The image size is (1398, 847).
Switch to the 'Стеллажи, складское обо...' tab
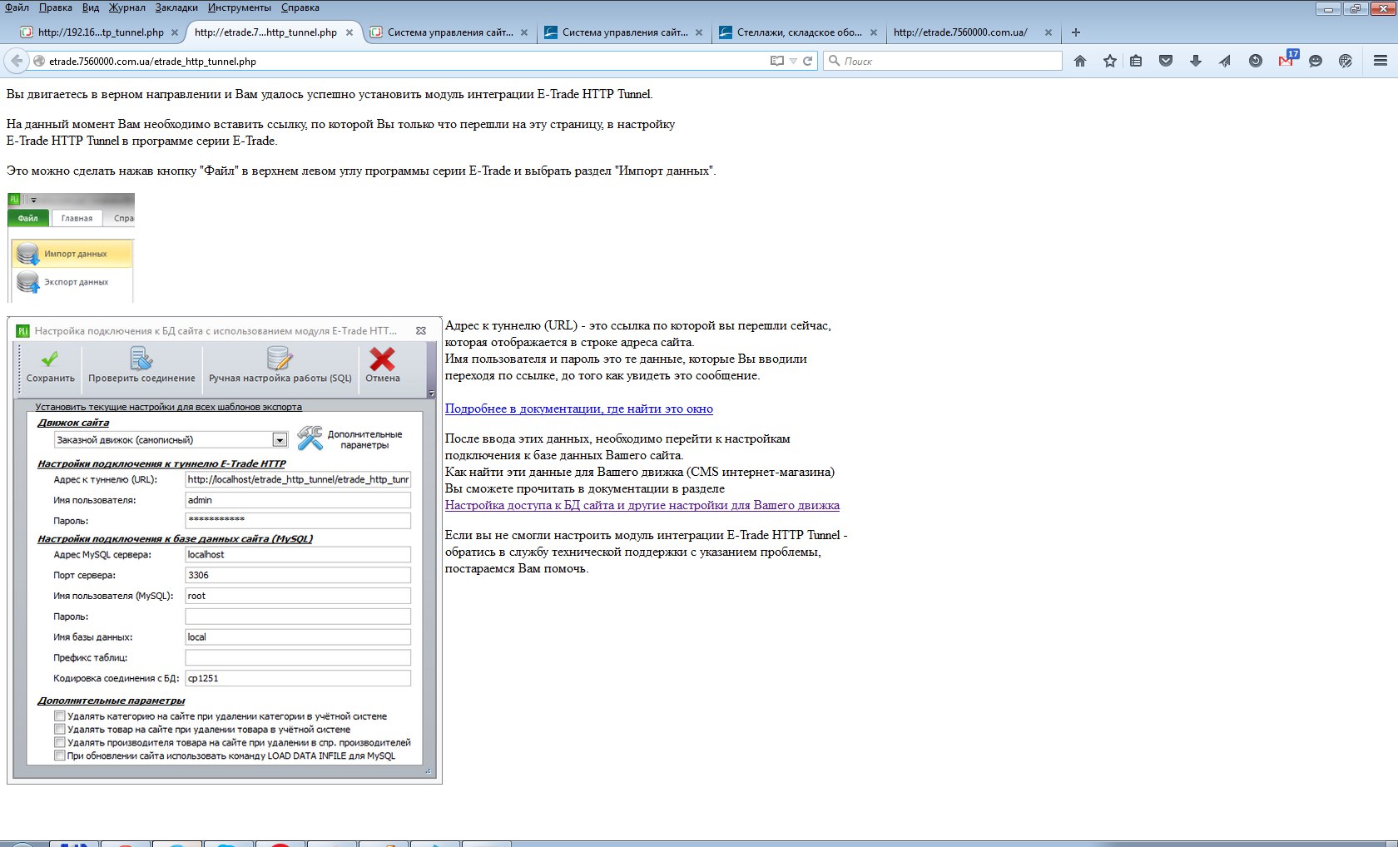click(x=797, y=32)
